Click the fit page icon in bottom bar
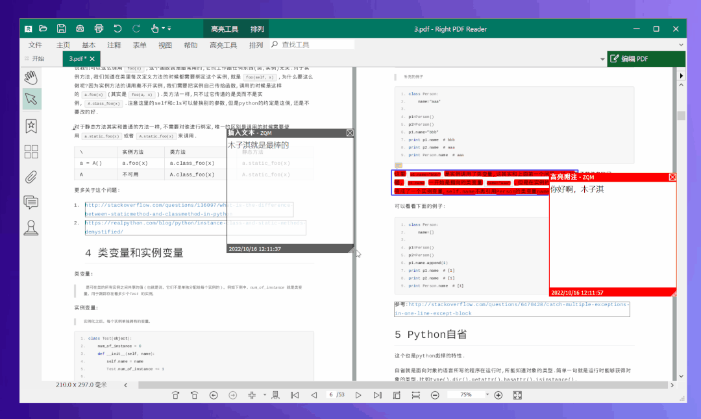This screenshot has height=419, width=701. pyautogui.click(x=397, y=395)
